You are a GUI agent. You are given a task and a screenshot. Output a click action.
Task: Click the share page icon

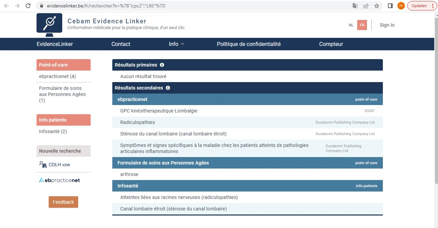[366, 6]
